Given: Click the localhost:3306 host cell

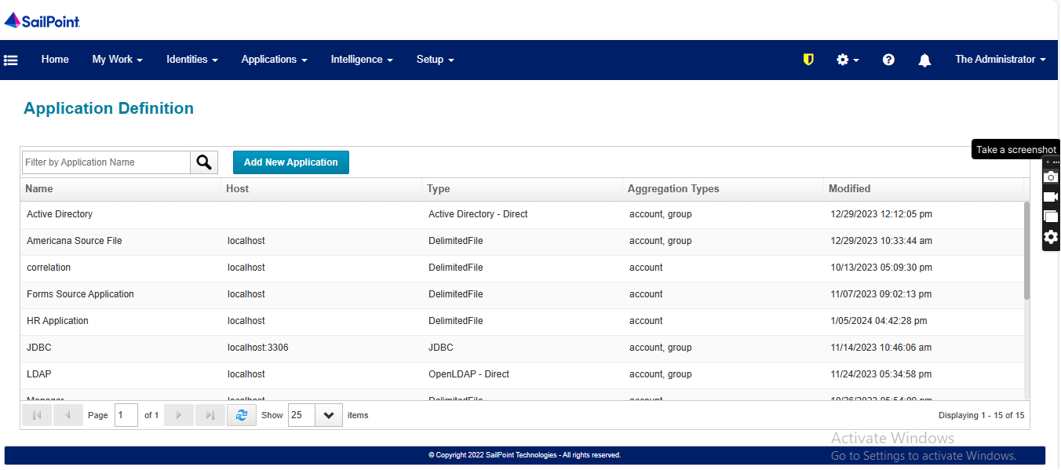Looking at the screenshot, I should (258, 348).
